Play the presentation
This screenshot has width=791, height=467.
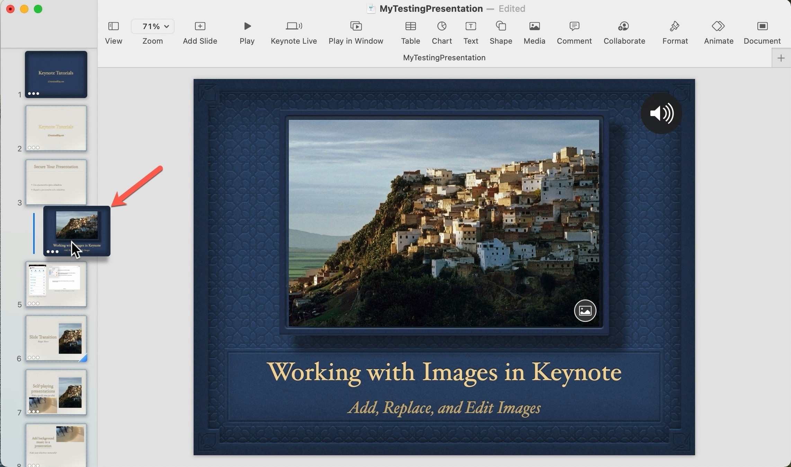click(246, 31)
